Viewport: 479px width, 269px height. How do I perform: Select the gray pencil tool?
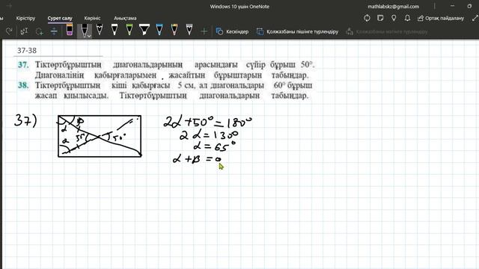click(189, 30)
